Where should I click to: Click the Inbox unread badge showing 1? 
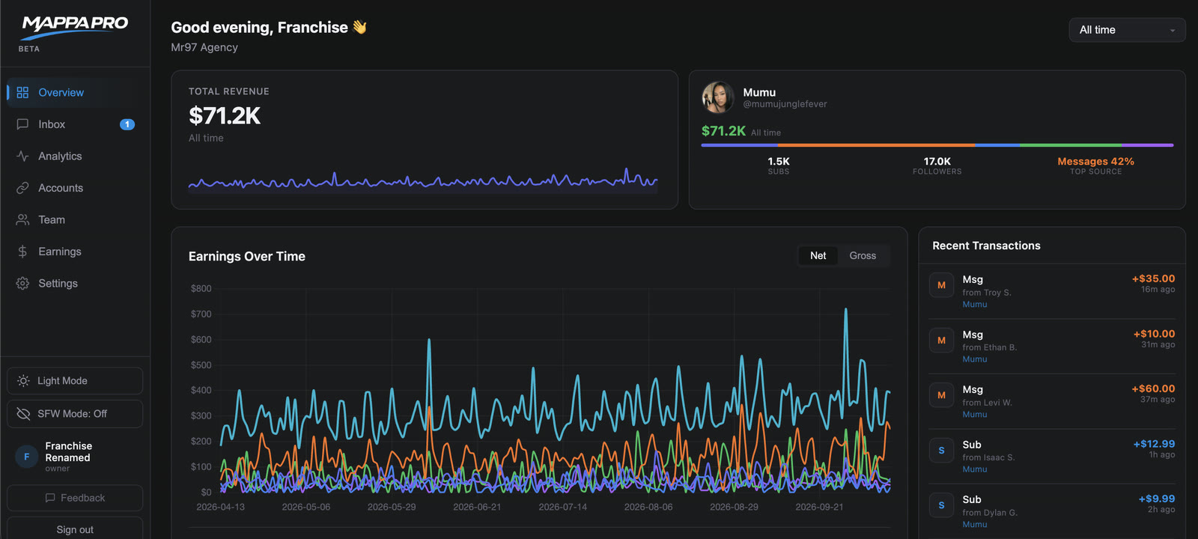(x=127, y=124)
